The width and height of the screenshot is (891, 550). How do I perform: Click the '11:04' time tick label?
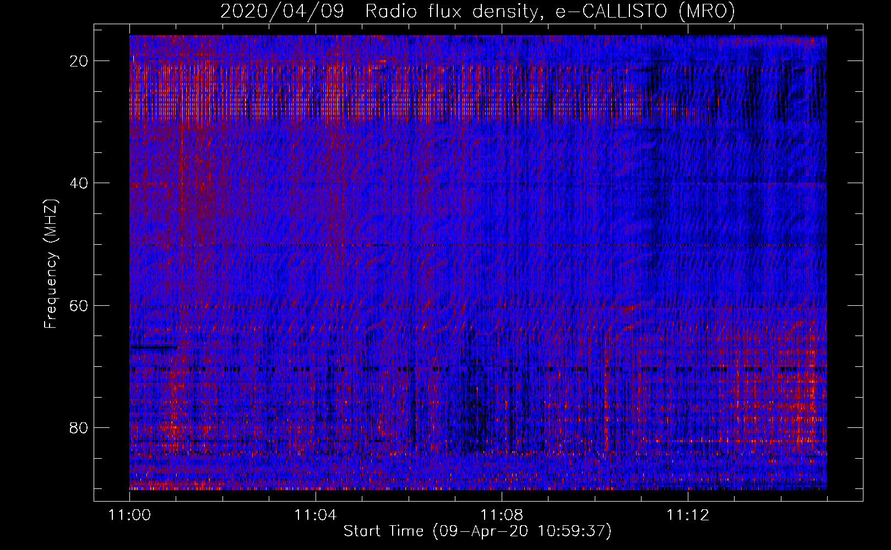(x=315, y=515)
